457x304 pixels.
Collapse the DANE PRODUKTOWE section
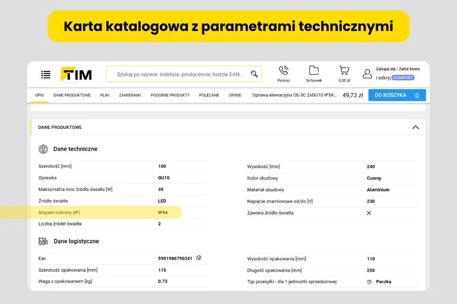point(415,127)
